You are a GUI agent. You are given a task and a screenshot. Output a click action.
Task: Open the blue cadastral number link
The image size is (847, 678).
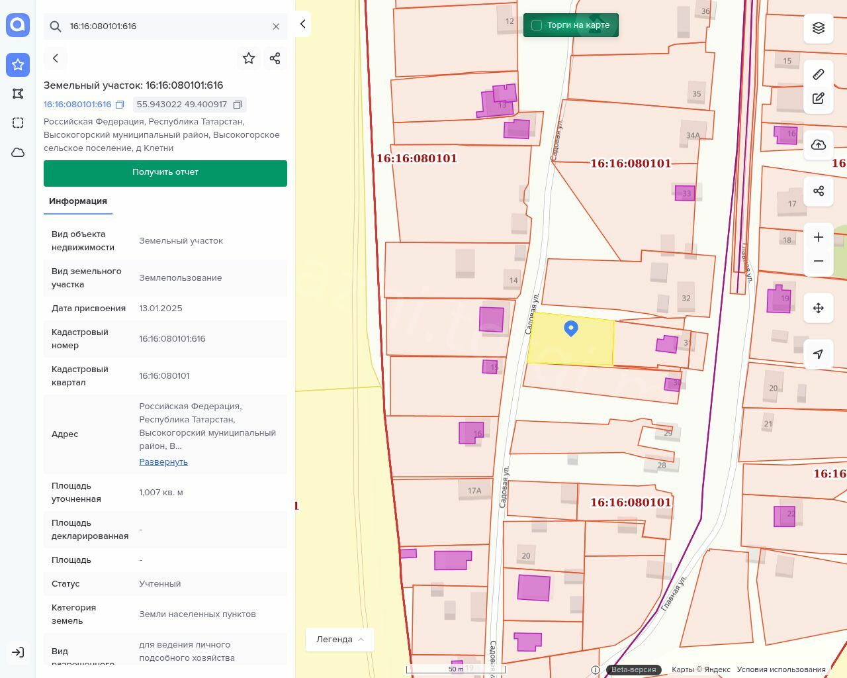click(x=77, y=105)
